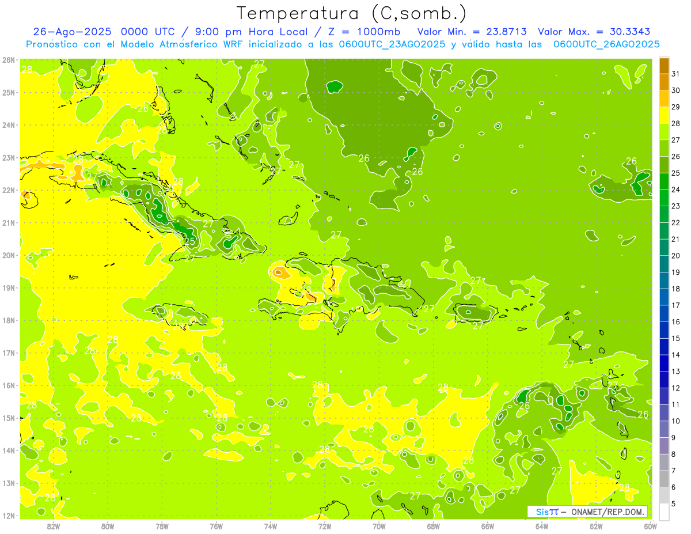Click longitude axis label "68W"
Screen dimensions: 691x534
(433, 527)
